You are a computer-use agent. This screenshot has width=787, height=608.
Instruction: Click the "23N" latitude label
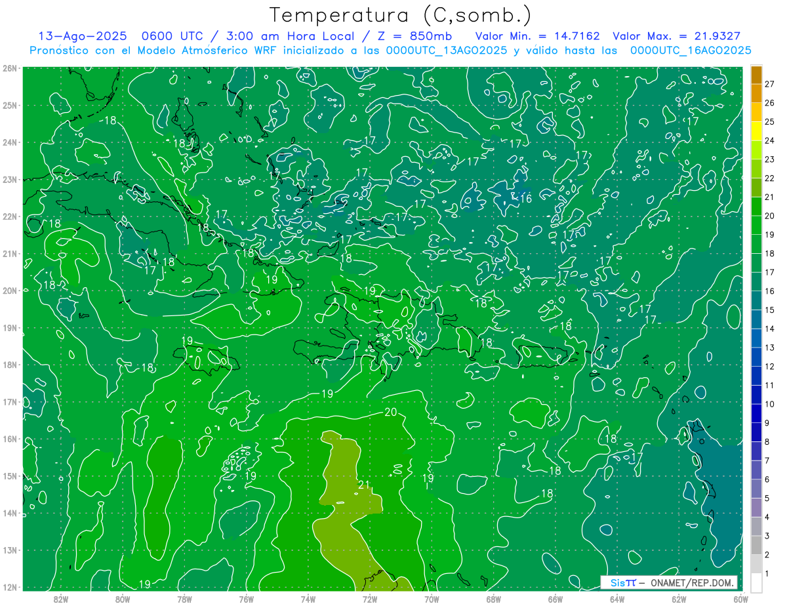pyautogui.click(x=9, y=179)
